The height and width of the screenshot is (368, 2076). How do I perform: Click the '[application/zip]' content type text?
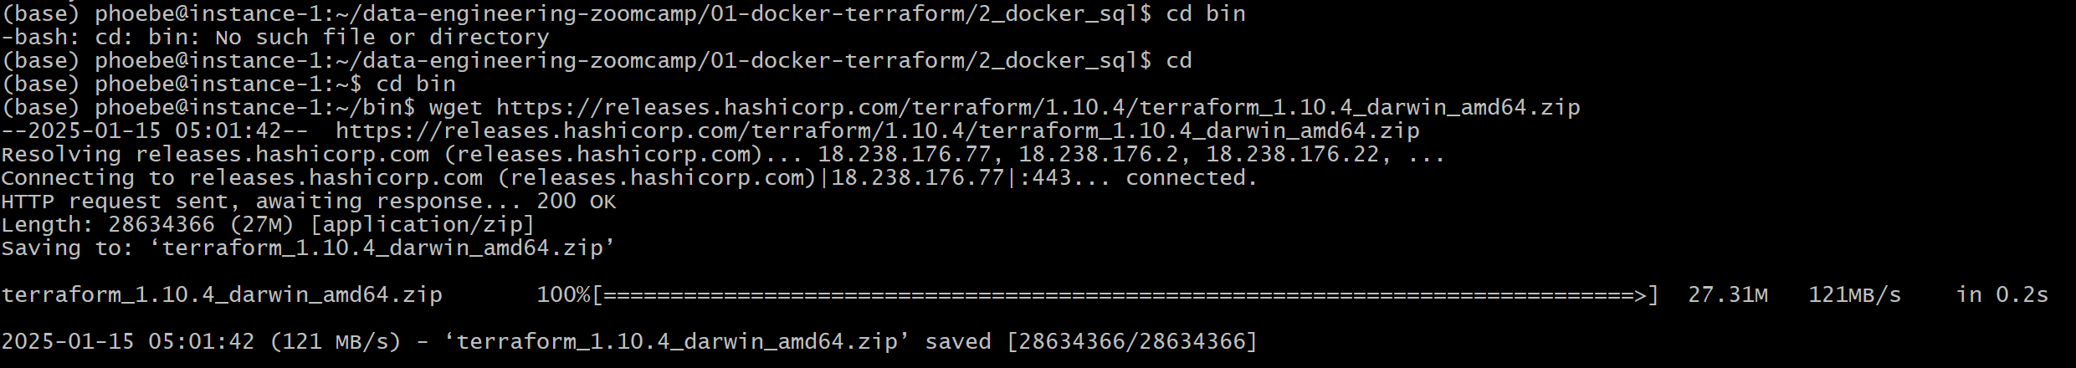coord(422,225)
